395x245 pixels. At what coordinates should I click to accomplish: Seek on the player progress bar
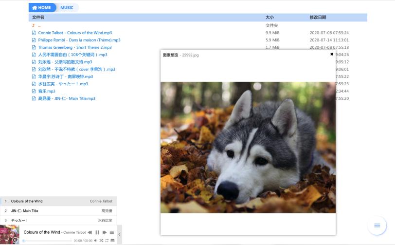[x=47, y=241]
